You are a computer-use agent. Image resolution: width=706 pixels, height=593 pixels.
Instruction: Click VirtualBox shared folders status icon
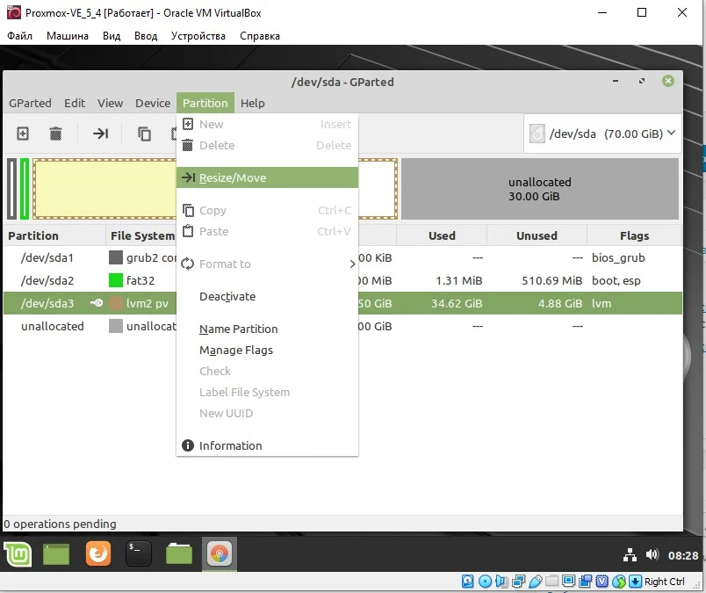click(x=551, y=582)
